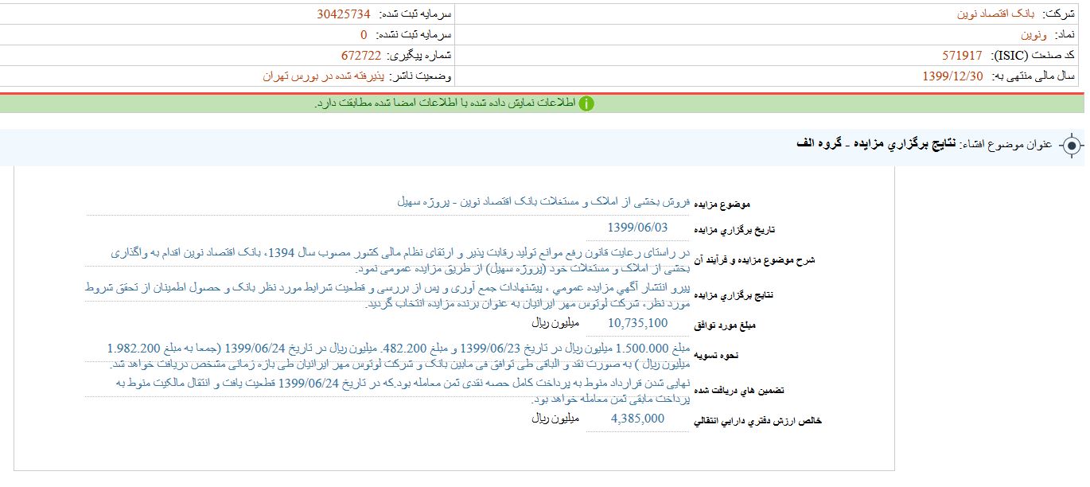Click میلیون ریال unit next to 4,385,000
Screen dimensions: 1090x487
[x=556, y=419]
